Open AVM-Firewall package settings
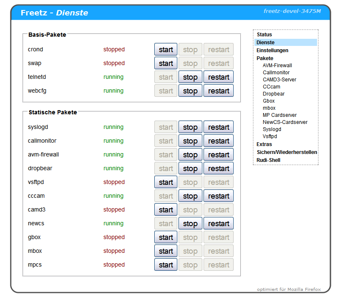Image resolution: width=345 pixels, height=305 pixels. pos(277,66)
